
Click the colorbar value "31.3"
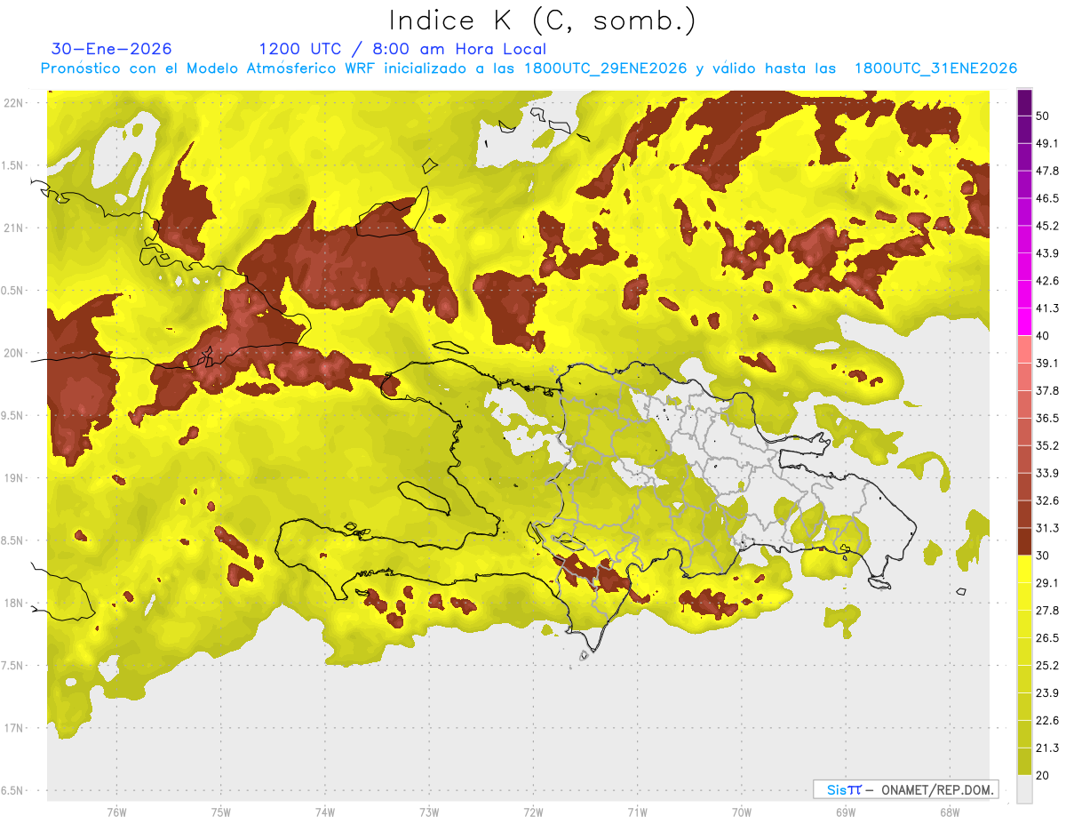tap(1046, 528)
